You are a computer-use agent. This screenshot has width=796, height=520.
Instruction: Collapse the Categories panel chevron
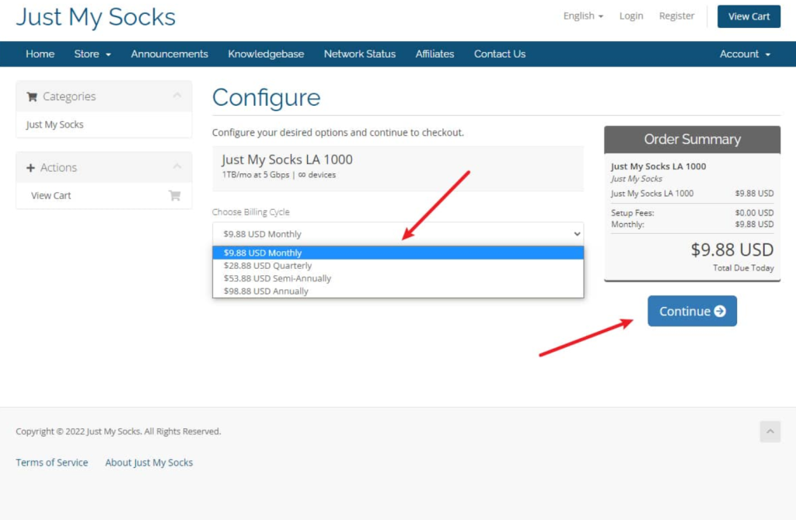point(176,96)
